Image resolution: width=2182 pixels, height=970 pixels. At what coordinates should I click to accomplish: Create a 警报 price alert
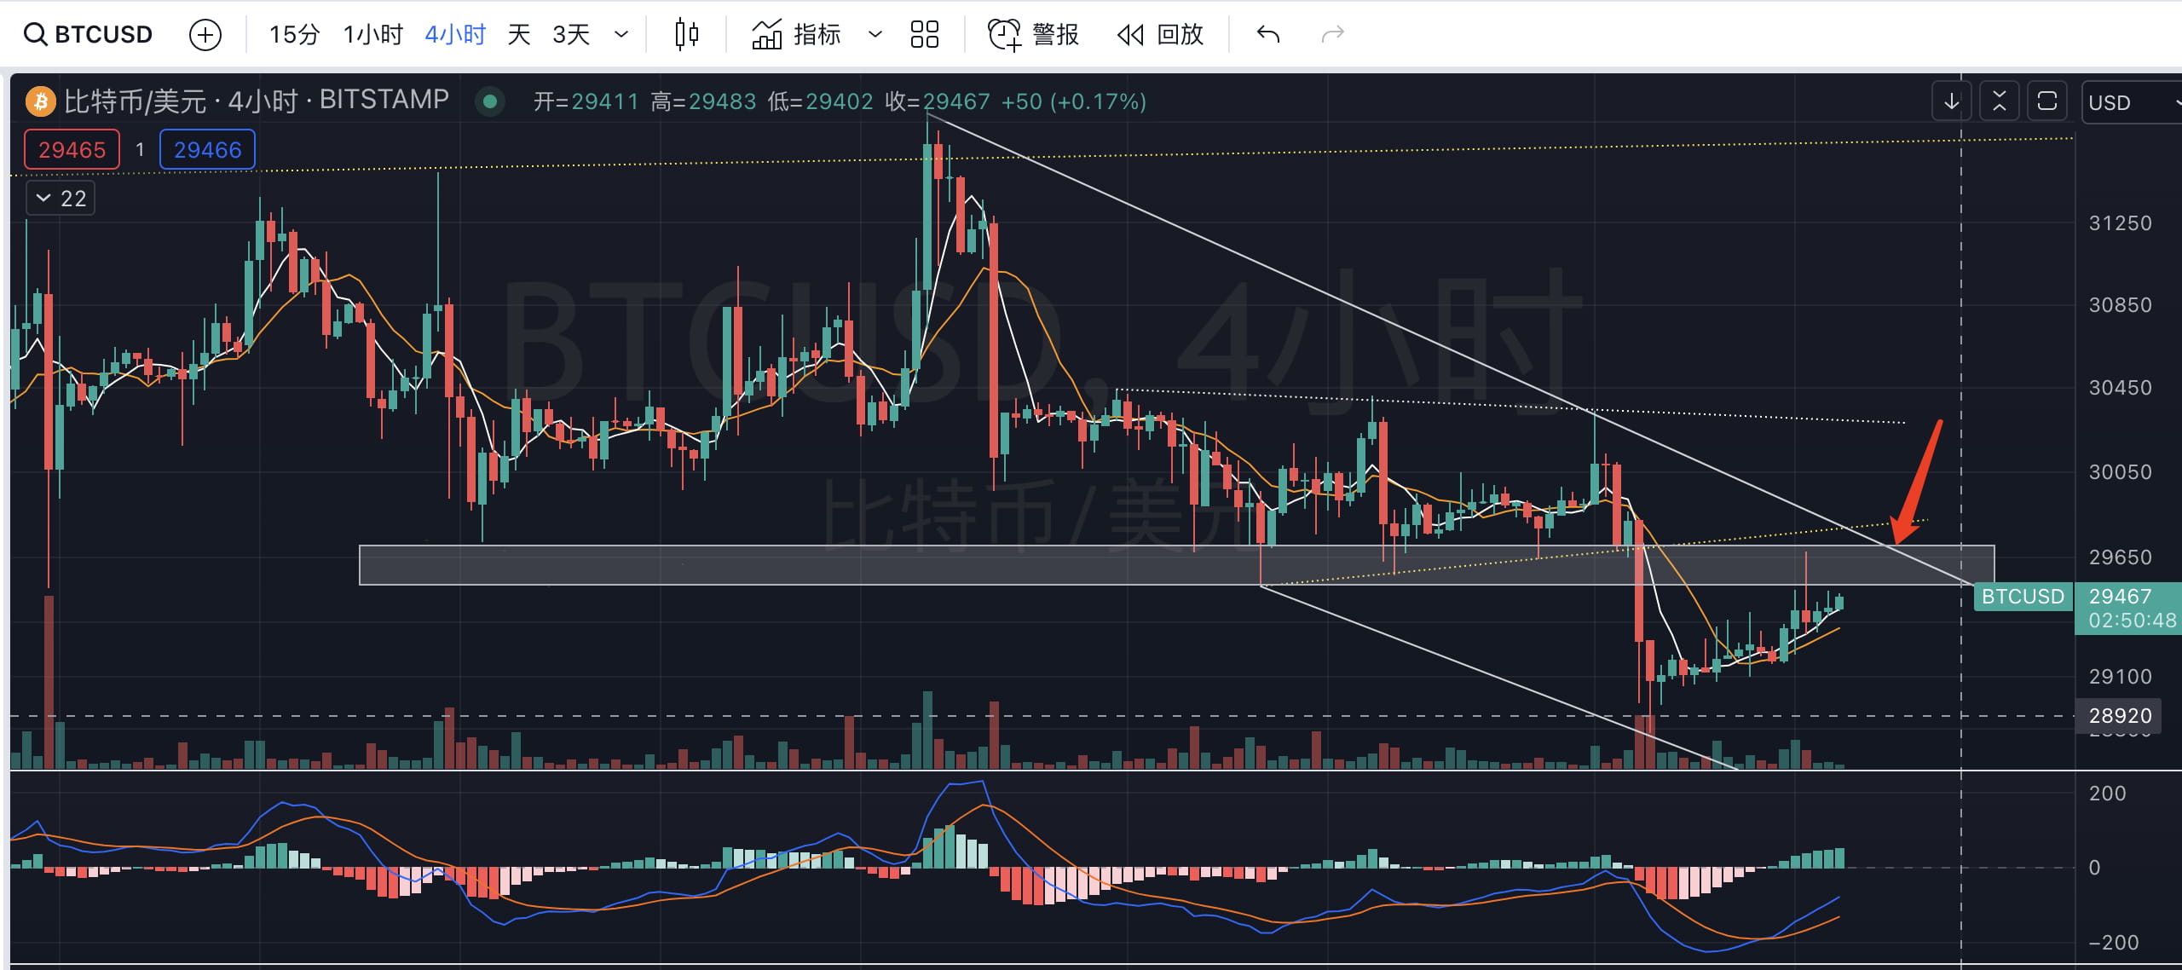pyautogui.click(x=1033, y=34)
